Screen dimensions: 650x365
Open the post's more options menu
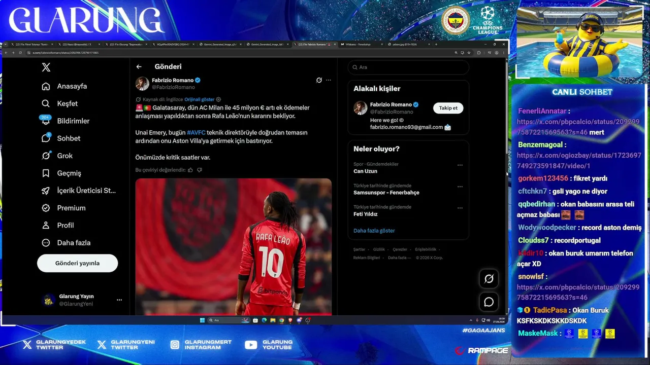coord(329,80)
